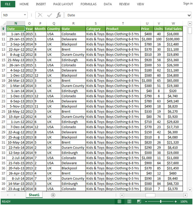
Task: Click the horizontal scrollbar thumb
Action: tap(150, 195)
